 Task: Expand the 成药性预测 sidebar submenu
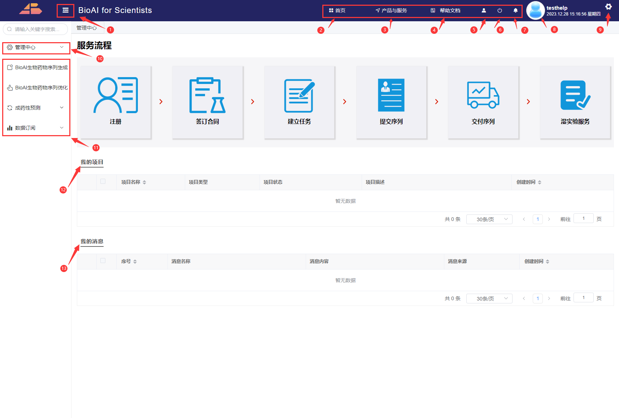36,108
